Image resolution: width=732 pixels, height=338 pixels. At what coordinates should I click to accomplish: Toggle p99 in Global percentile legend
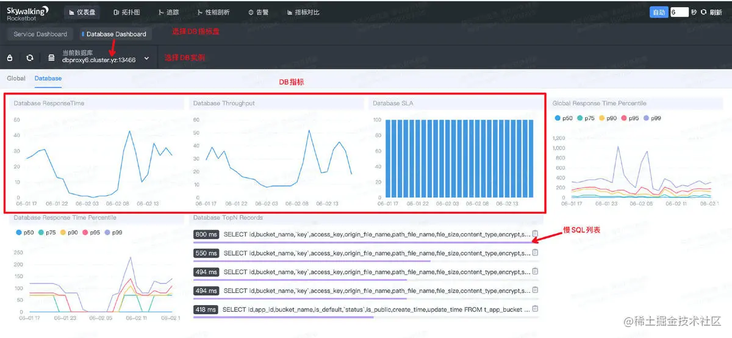pos(653,118)
